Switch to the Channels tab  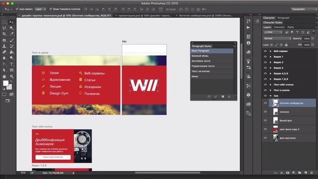[279, 27]
